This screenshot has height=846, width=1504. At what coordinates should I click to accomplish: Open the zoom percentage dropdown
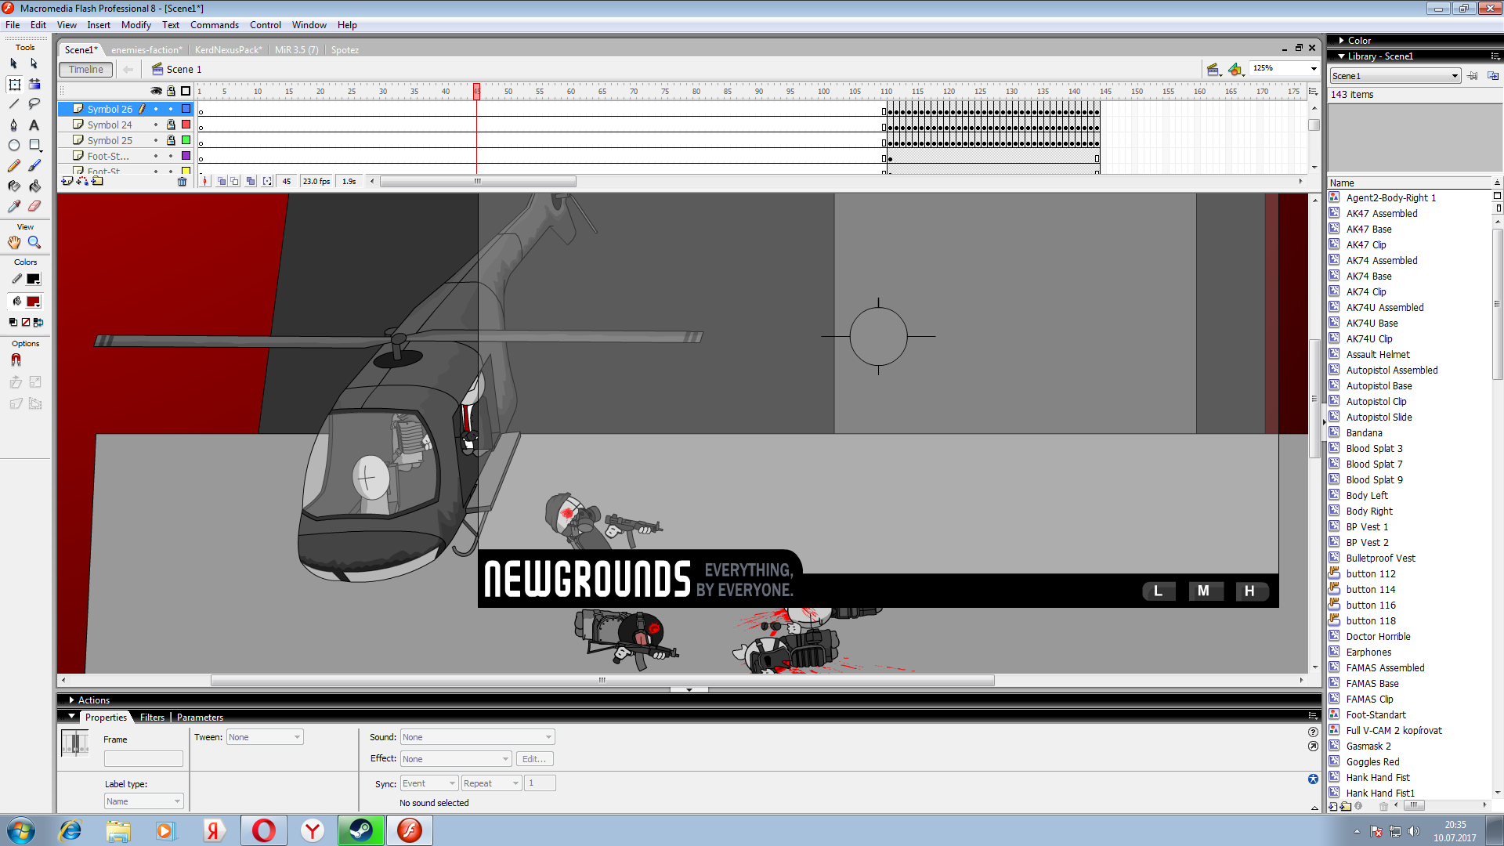[1314, 69]
